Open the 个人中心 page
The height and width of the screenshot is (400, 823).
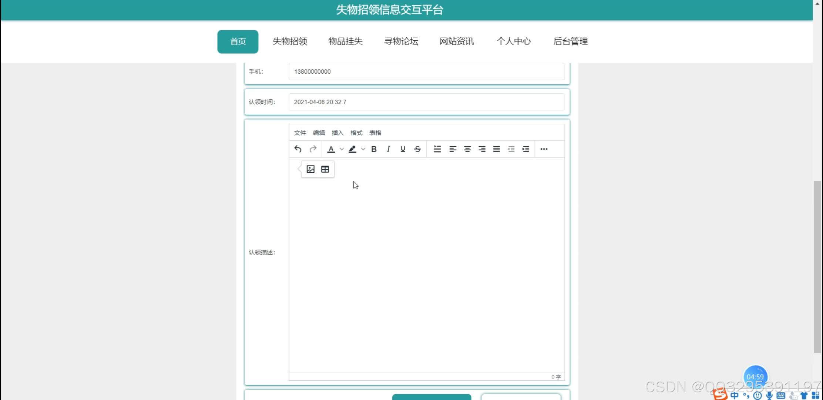[514, 41]
